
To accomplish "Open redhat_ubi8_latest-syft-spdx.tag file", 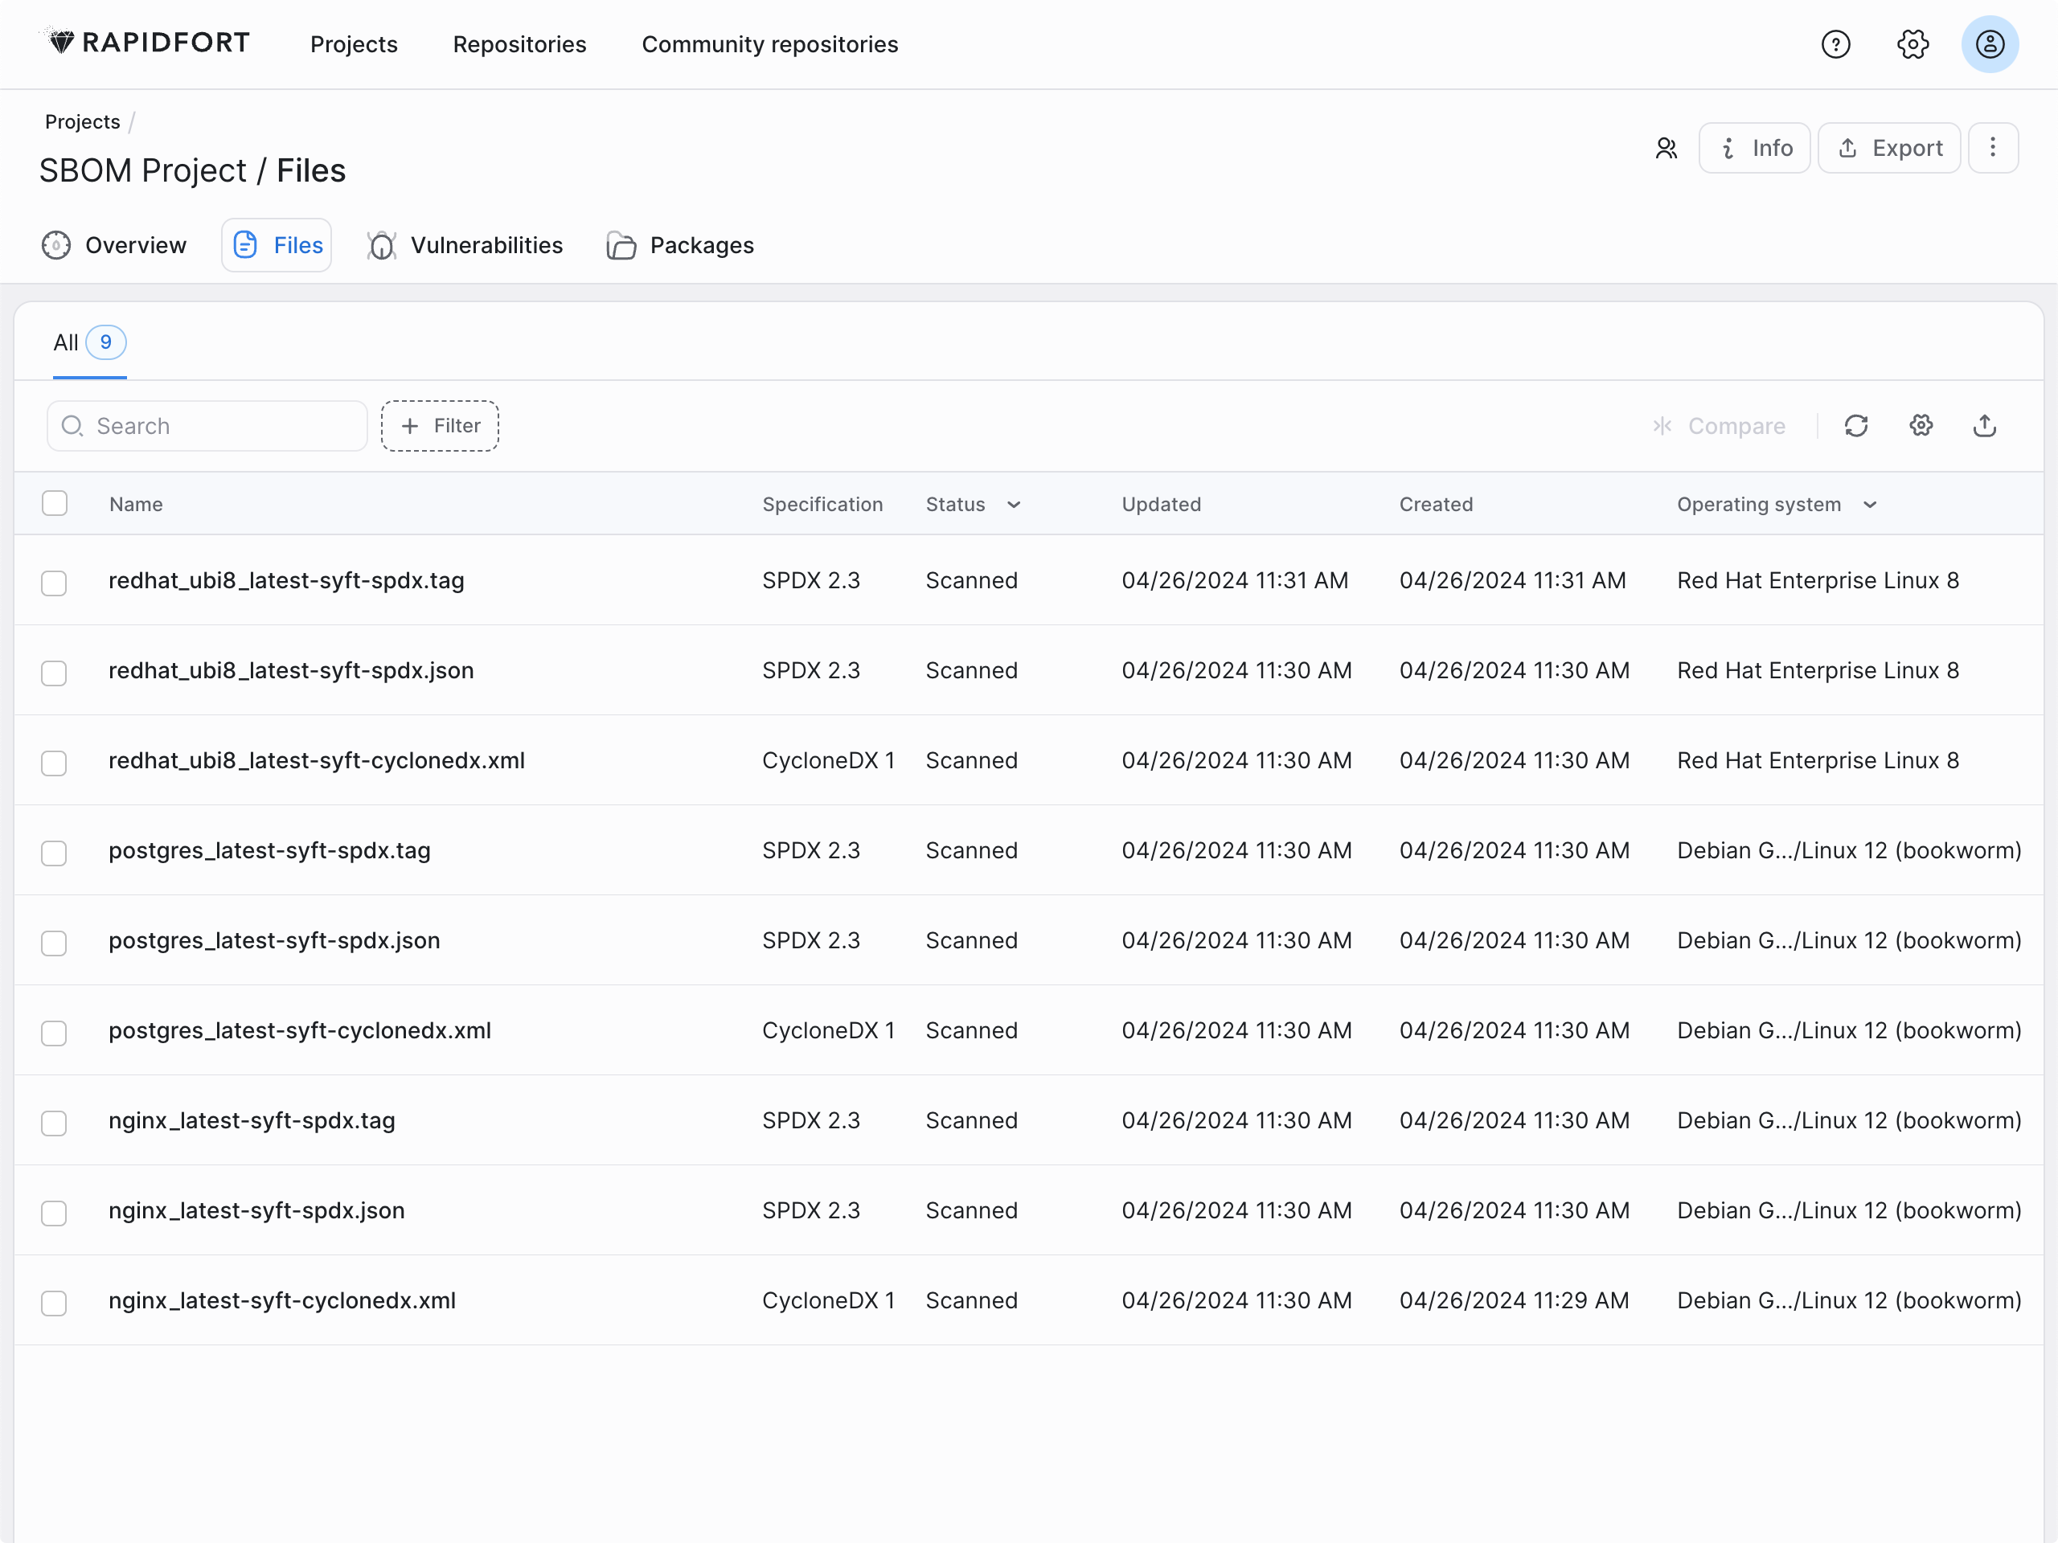I will point(286,580).
